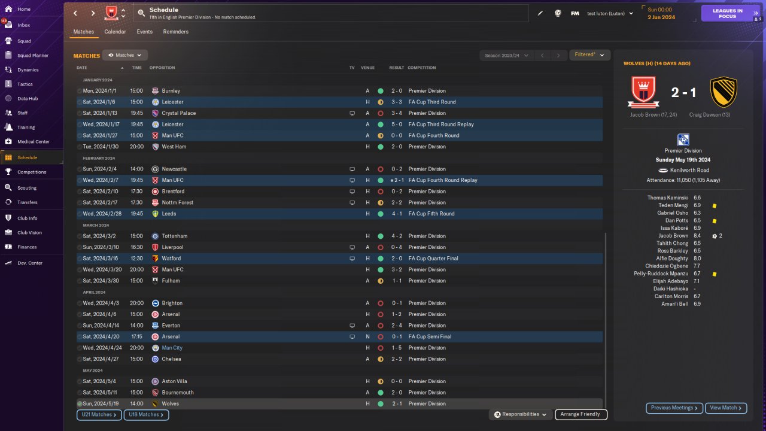Toggle the circle beside Sun, 2024/2/4 Newcastle match
Image resolution: width=766 pixels, height=431 pixels.
pos(80,169)
